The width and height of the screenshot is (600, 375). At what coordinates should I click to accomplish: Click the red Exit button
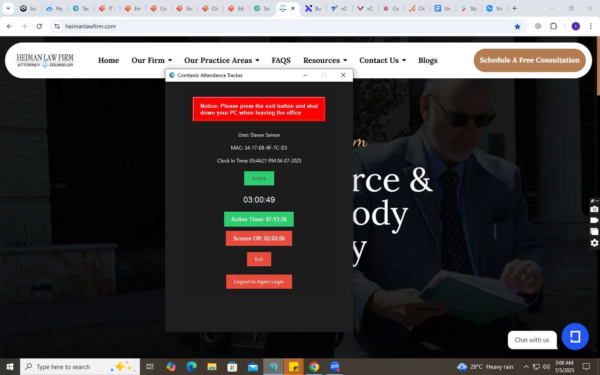(x=259, y=259)
